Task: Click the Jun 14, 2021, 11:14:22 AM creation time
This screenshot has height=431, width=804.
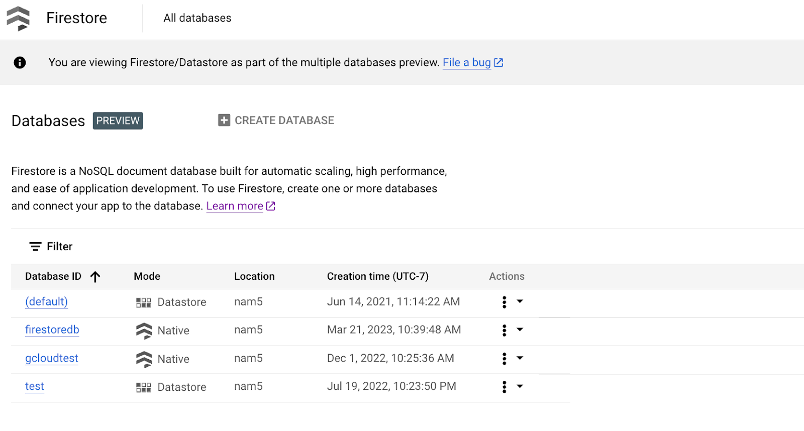Action: [393, 301]
